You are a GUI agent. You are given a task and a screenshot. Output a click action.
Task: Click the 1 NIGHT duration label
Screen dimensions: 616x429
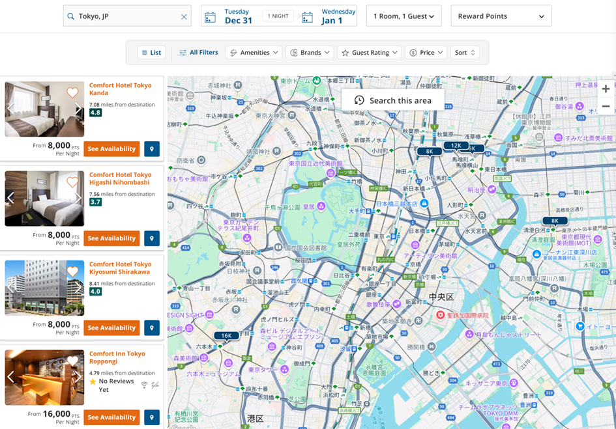click(278, 16)
